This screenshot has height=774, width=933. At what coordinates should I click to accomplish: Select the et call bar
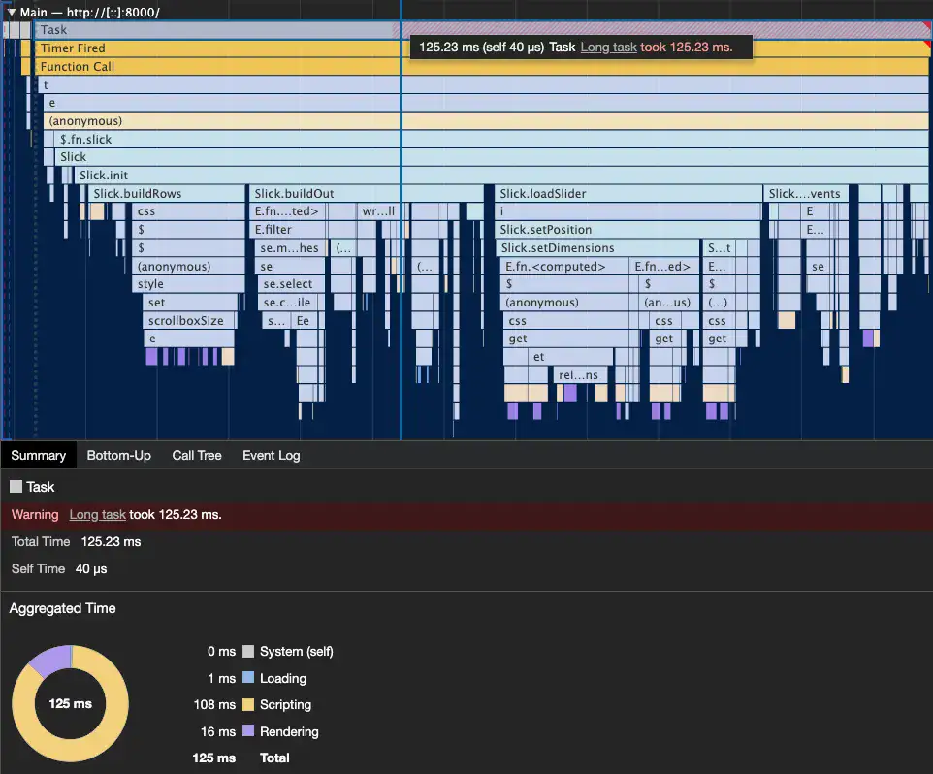570,357
